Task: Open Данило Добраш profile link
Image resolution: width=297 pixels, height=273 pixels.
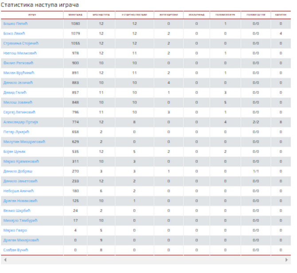Action: point(17,171)
